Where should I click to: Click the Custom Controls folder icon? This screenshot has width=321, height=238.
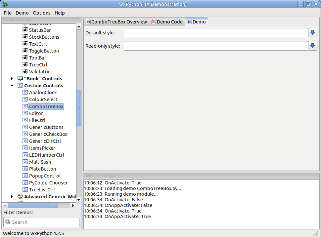click(x=20, y=86)
